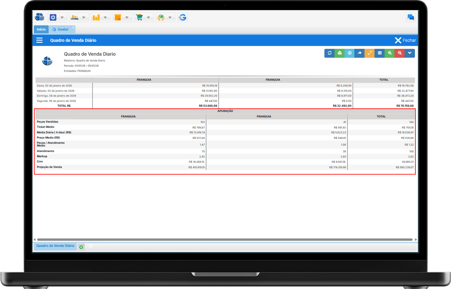Zoom in with the green magnifier
The height and width of the screenshot is (289, 451).
tap(390, 53)
